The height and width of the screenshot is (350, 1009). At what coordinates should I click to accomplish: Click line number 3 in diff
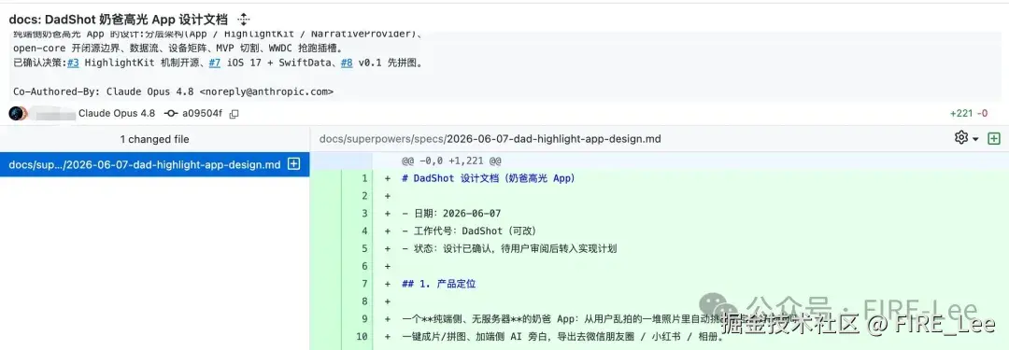pyautogui.click(x=364, y=214)
